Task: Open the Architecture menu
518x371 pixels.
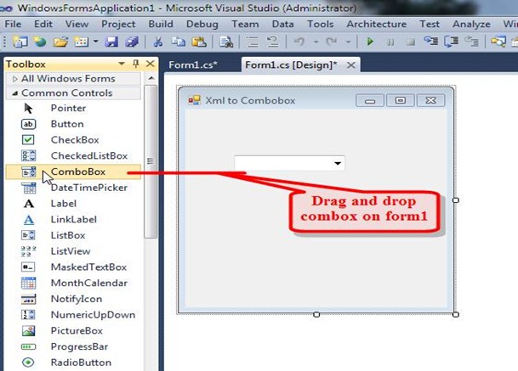Action: [376, 24]
